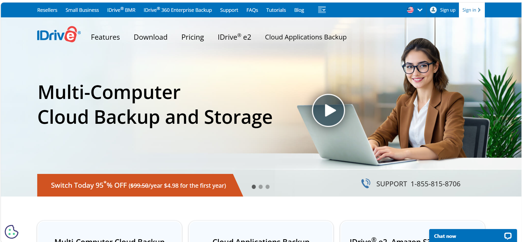Visit the Blog

pos(299,10)
